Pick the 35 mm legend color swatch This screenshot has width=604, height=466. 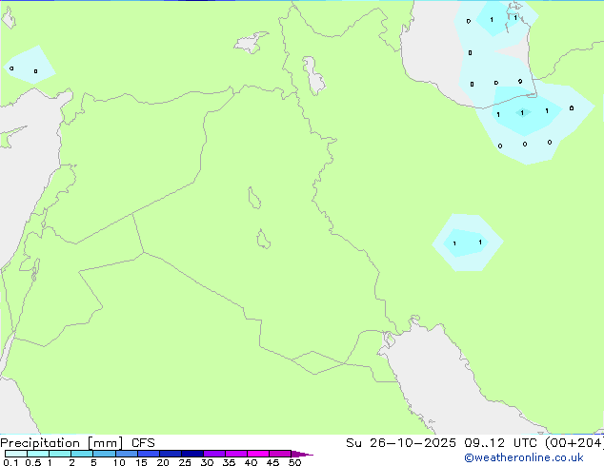tap(235, 454)
